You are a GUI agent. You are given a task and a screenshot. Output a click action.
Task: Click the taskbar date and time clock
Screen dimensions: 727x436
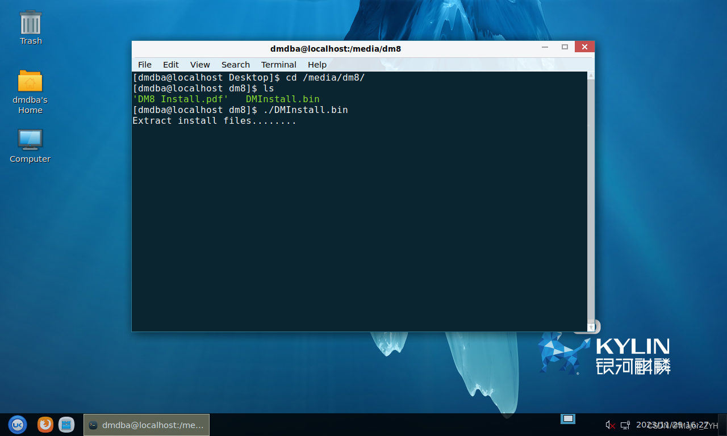click(x=672, y=425)
